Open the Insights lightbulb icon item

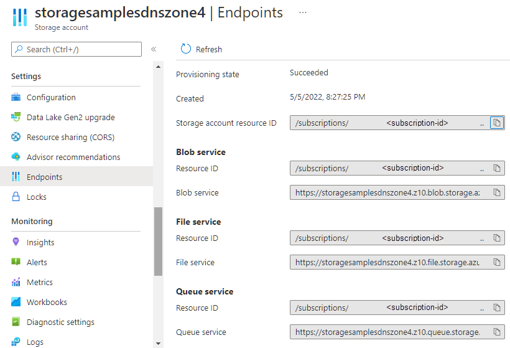[16, 242]
